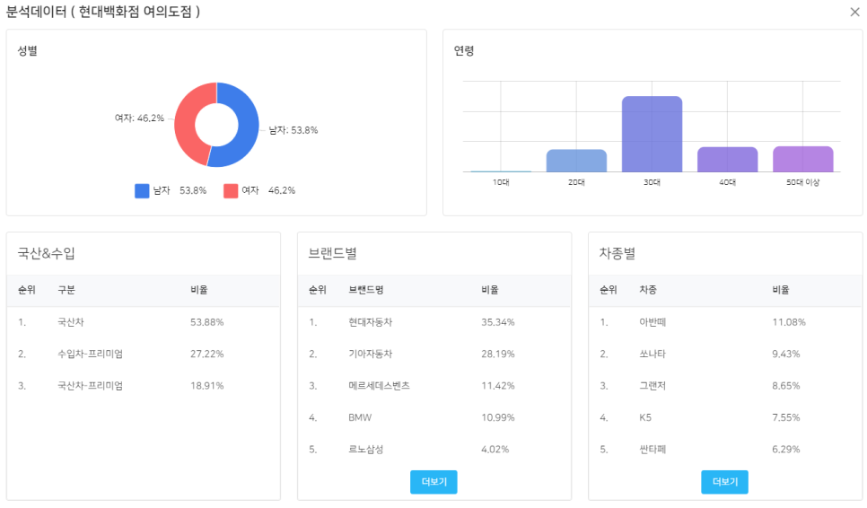Click the 남자: 53.8% chart label

pyautogui.click(x=293, y=130)
